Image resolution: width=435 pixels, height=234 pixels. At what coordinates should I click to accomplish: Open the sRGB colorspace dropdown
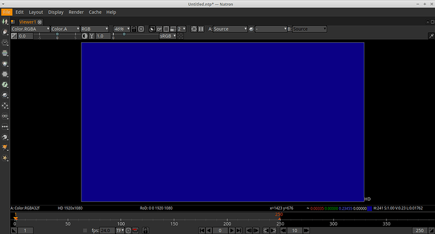coord(168,36)
